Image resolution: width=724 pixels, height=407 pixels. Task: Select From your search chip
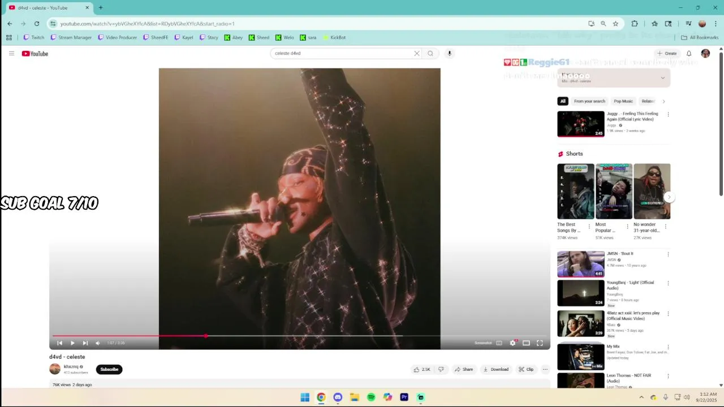click(589, 101)
